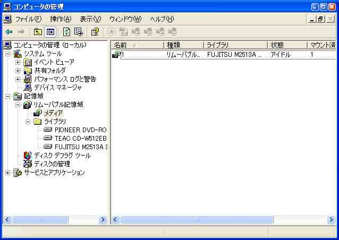Expand the パフォーマンス ログと警告 node
The image size is (339, 240).
point(18,79)
